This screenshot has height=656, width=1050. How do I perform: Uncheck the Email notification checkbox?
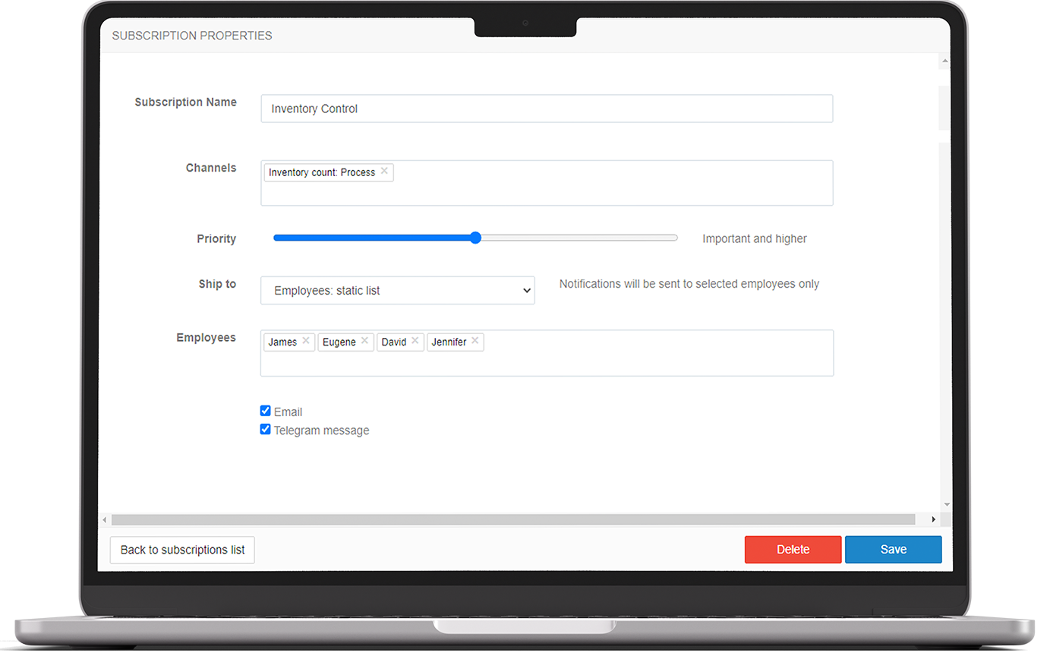coord(265,410)
